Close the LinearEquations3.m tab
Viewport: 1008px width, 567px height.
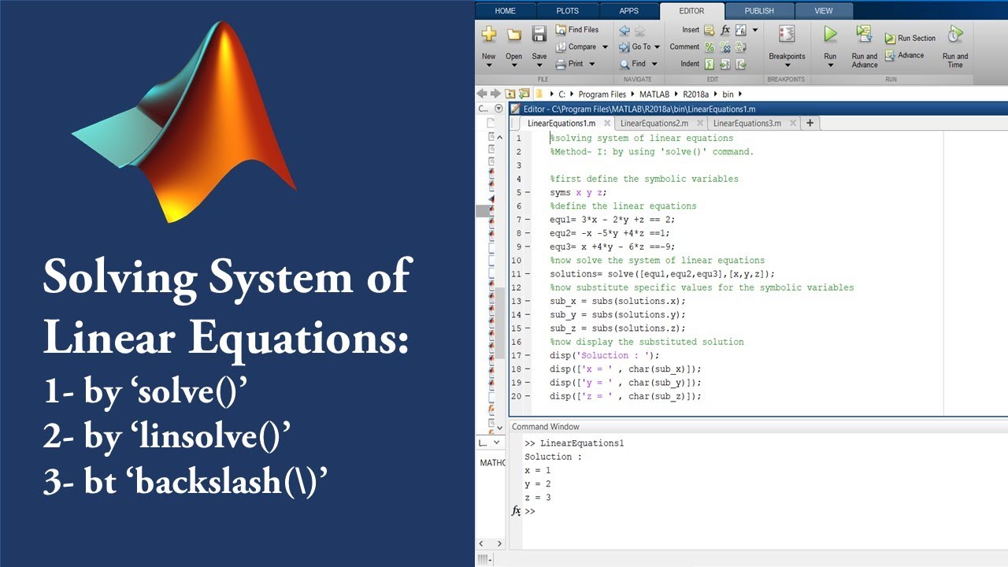coord(793,123)
